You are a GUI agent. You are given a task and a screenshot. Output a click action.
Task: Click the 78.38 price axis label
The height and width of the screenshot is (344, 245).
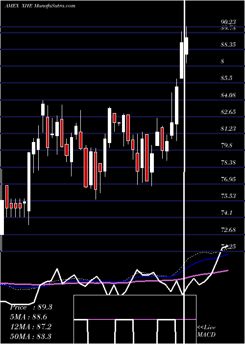tap(228, 163)
